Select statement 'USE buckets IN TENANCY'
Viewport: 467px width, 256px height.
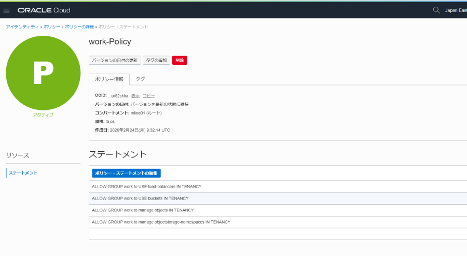coord(278,198)
